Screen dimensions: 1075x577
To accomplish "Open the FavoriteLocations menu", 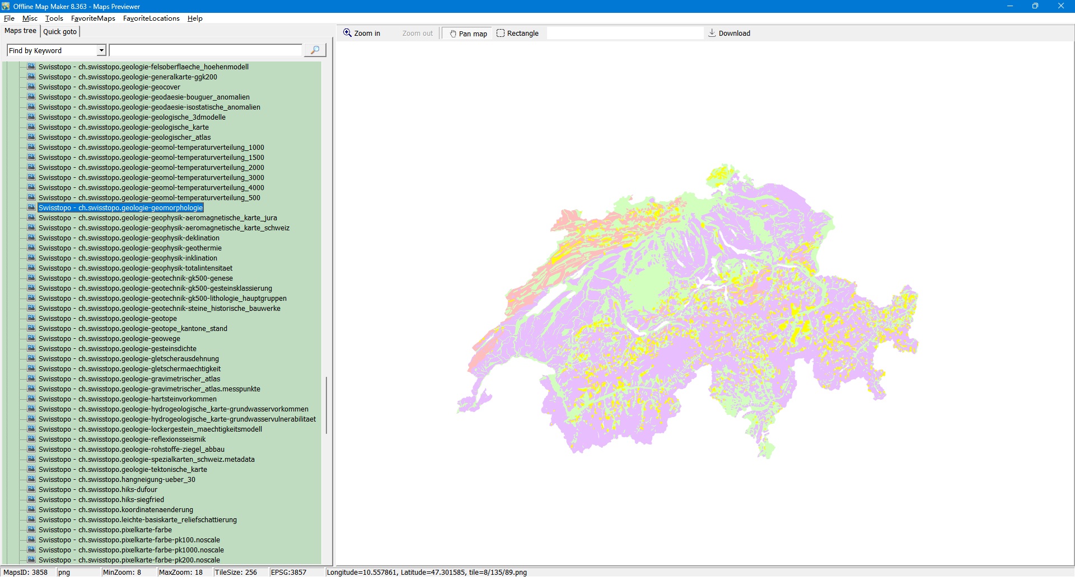I will (151, 18).
